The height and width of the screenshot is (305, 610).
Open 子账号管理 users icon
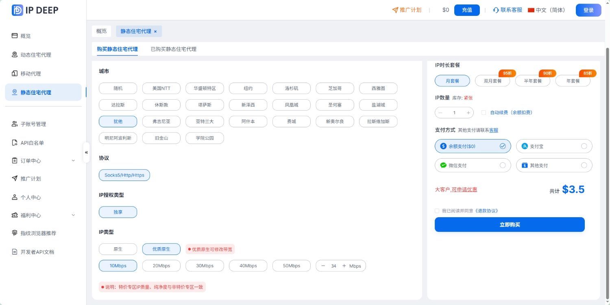point(15,124)
